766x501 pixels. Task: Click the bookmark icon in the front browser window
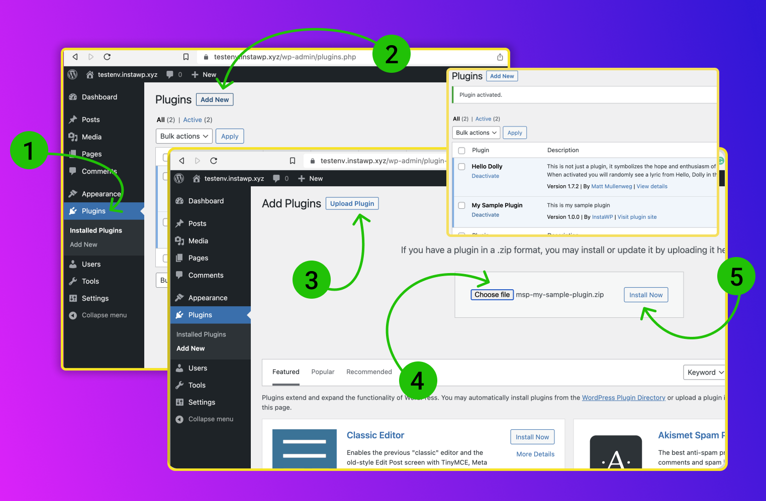point(293,161)
